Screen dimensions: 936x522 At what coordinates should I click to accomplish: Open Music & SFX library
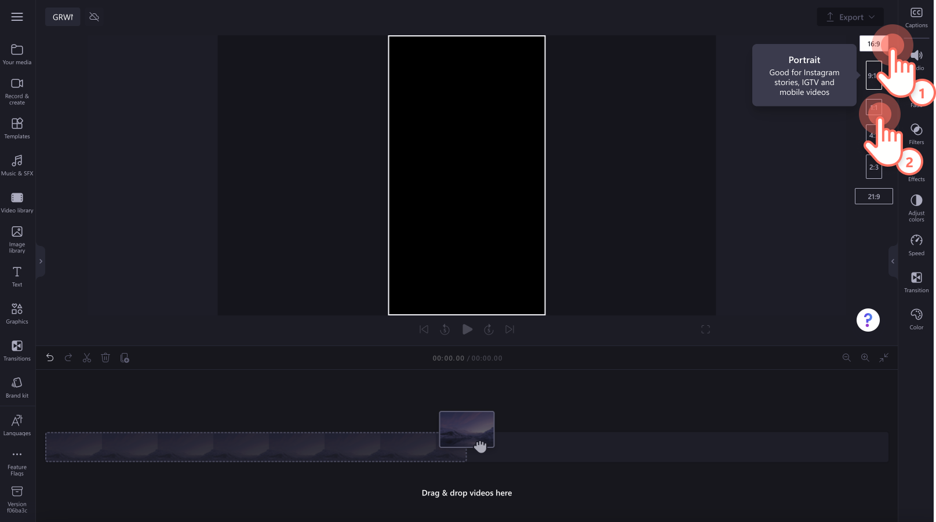click(x=17, y=166)
